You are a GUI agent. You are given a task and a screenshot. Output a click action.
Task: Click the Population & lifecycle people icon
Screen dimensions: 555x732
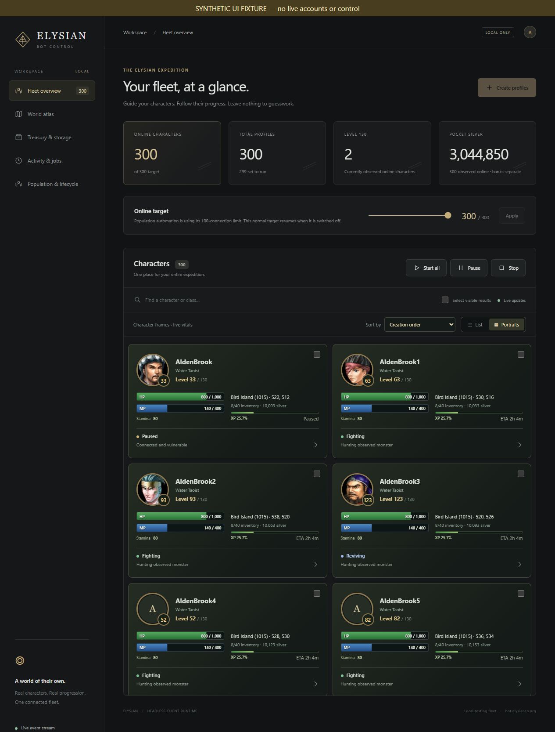coord(18,184)
